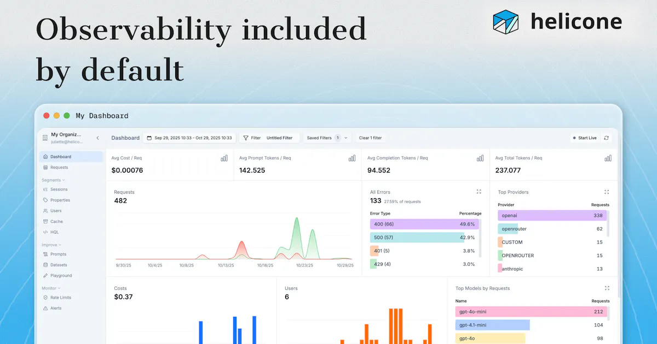Click the Top Providers panel scrollbar

tap(609, 223)
